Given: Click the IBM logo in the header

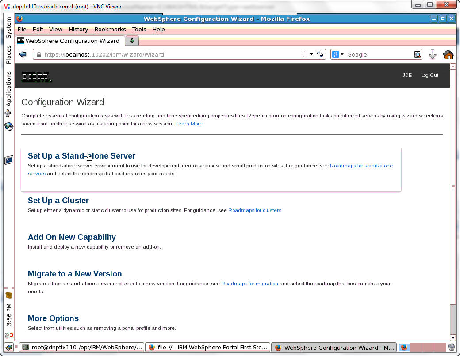Looking at the screenshot, I should click(x=36, y=76).
